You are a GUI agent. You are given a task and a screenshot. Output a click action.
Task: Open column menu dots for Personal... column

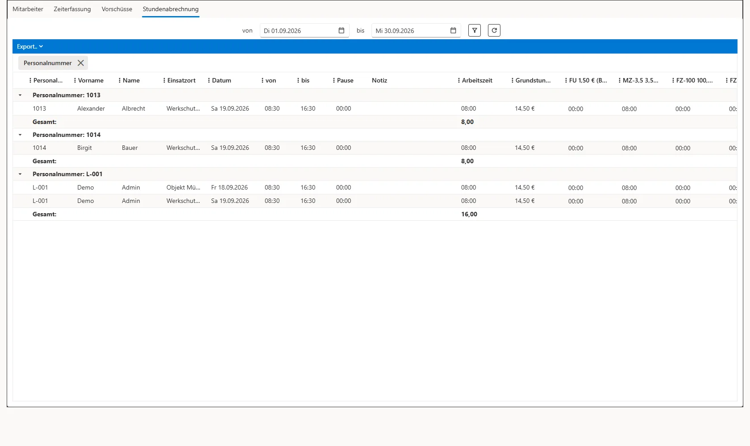click(x=30, y=80)
